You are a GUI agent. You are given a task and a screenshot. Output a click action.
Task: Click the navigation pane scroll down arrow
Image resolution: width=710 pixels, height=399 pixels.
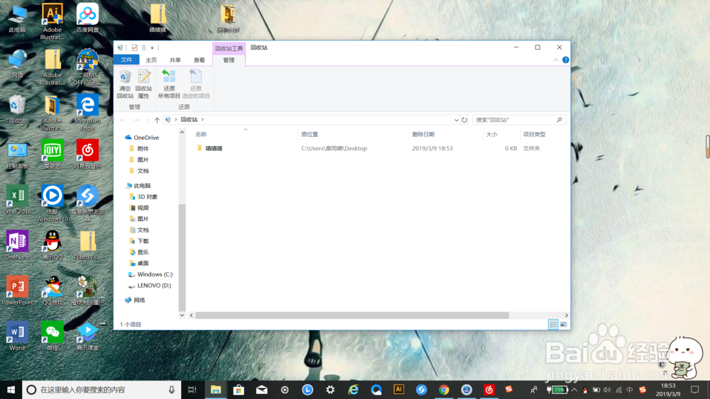182,315
